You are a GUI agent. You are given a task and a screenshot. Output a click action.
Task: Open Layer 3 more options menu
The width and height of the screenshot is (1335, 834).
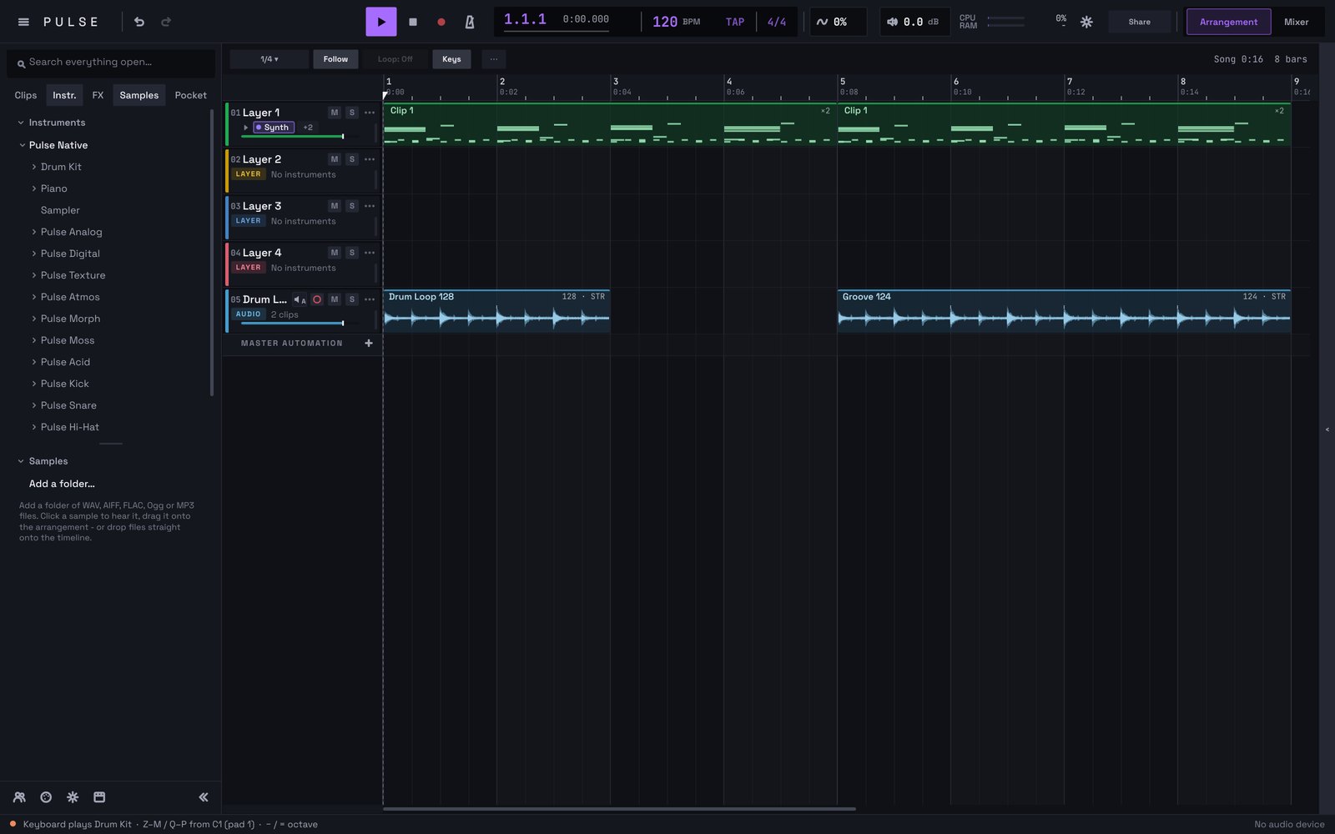(370, 206)
